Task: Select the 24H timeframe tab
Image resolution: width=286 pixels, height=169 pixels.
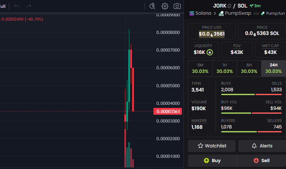Action: point(274,68)
